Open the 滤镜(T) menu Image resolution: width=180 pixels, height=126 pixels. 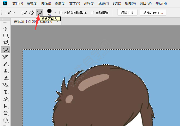tap(104, 4)
